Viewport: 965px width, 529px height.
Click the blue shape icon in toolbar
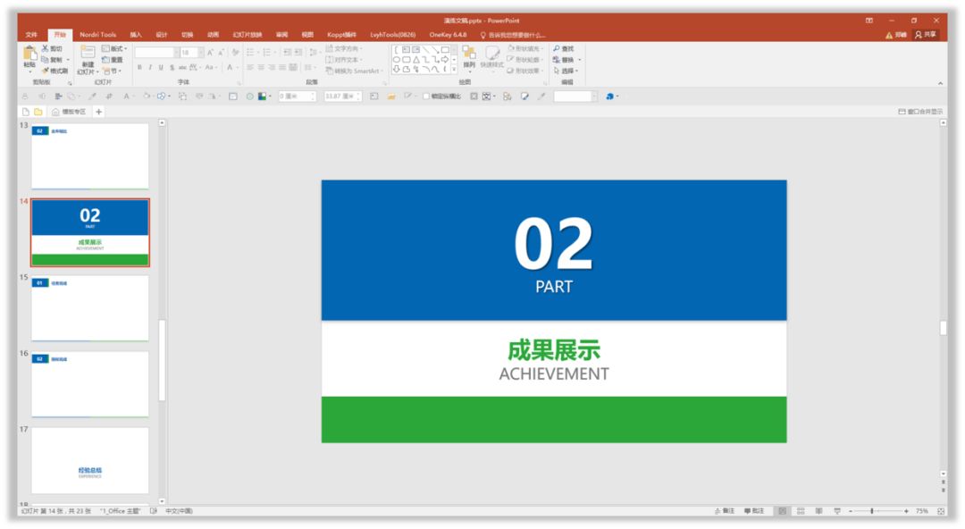pyautogui.click(x=610, y=97)
